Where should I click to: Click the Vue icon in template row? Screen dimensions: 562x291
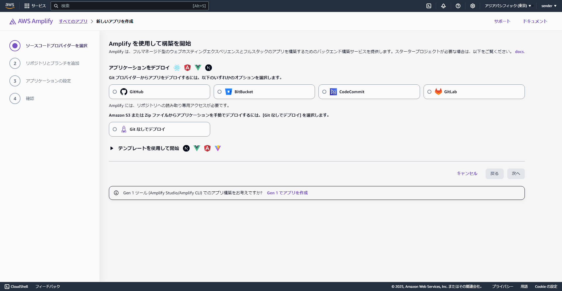(197, 148)
